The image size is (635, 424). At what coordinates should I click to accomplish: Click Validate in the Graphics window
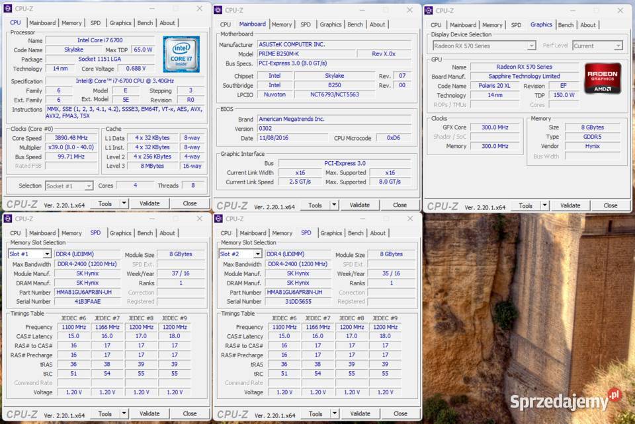pos(570,205)
